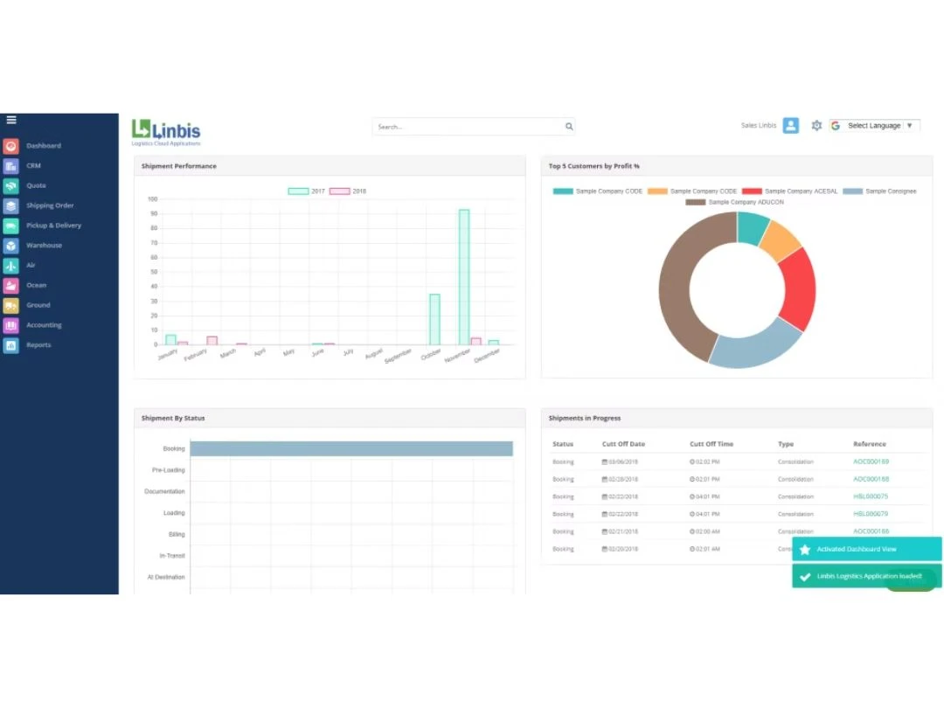Viewport: 944px width, 708px height.
Task: Click the Air shipments icon
Action: tap(12, 265)
